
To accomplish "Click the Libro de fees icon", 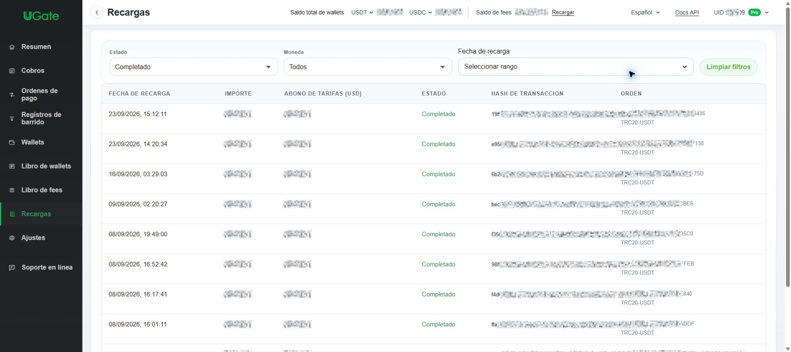I will [12, 190].
